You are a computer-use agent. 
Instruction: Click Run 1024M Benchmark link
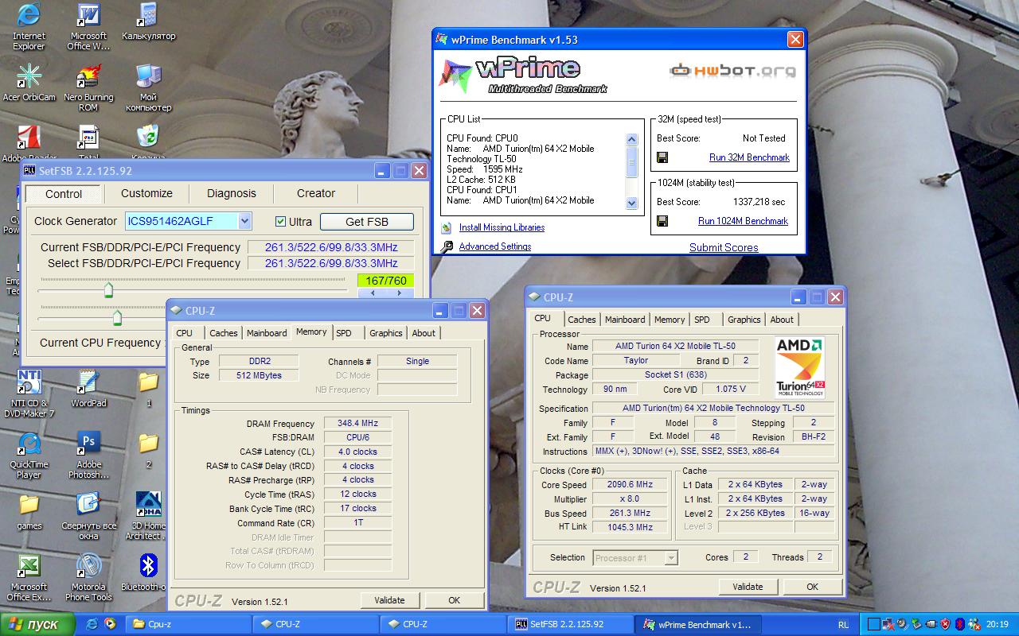click(743, 221)
